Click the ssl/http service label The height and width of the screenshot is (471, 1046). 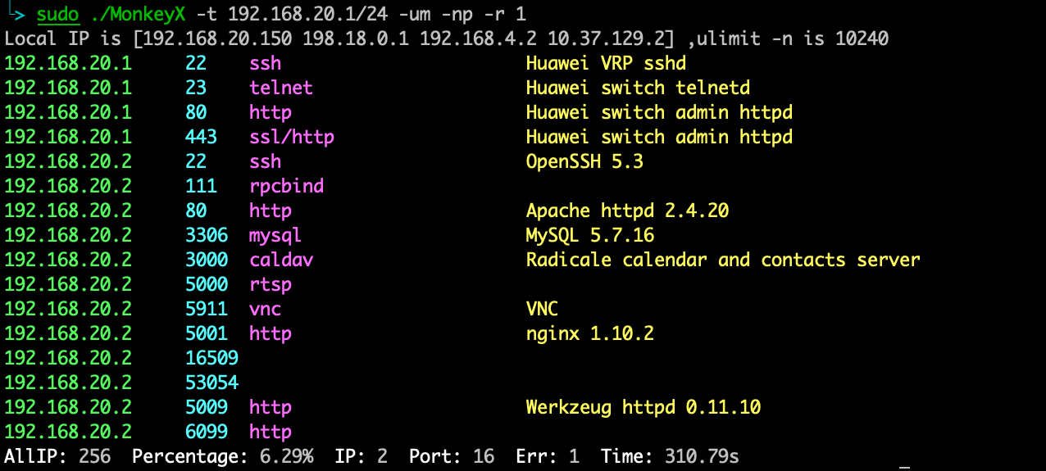(292, 137)
